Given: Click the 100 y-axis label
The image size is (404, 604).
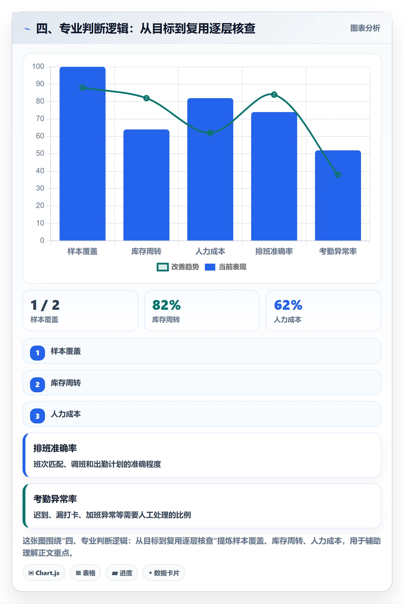Looking at the screenshot, I should [38, 67].
